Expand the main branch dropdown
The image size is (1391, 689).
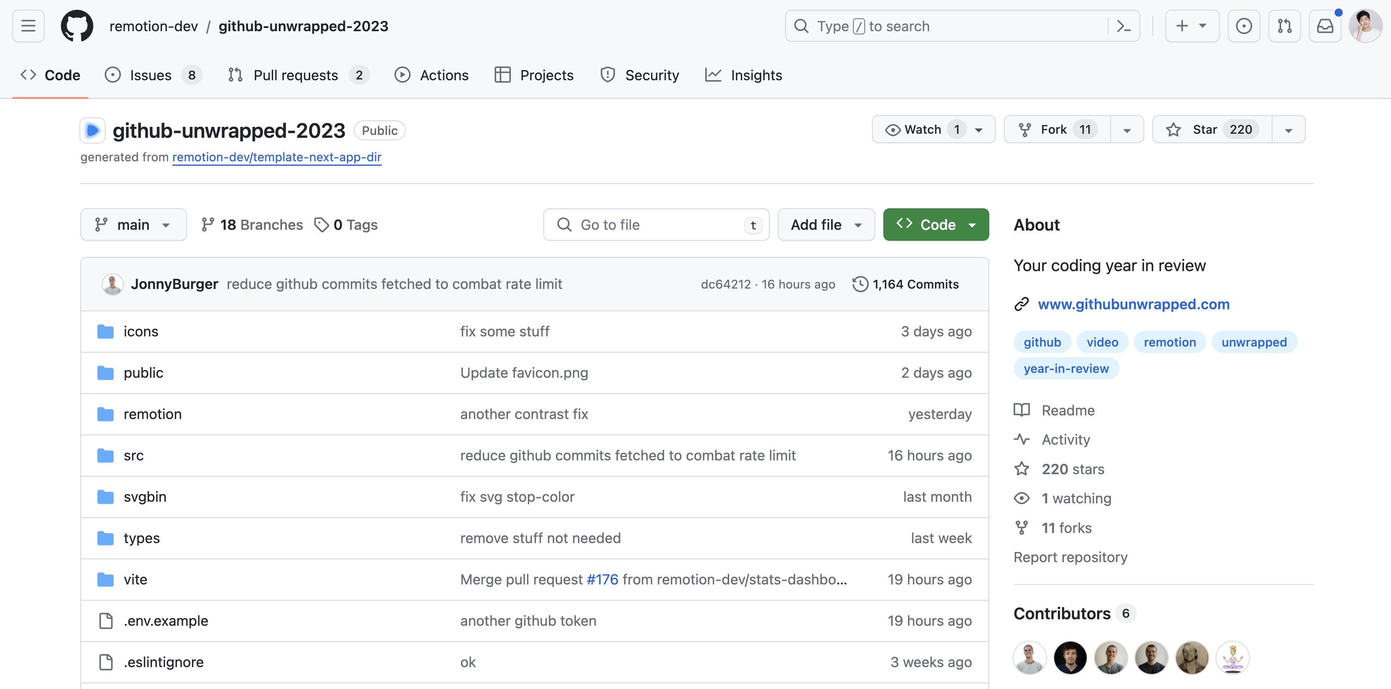tap(134, 225)
